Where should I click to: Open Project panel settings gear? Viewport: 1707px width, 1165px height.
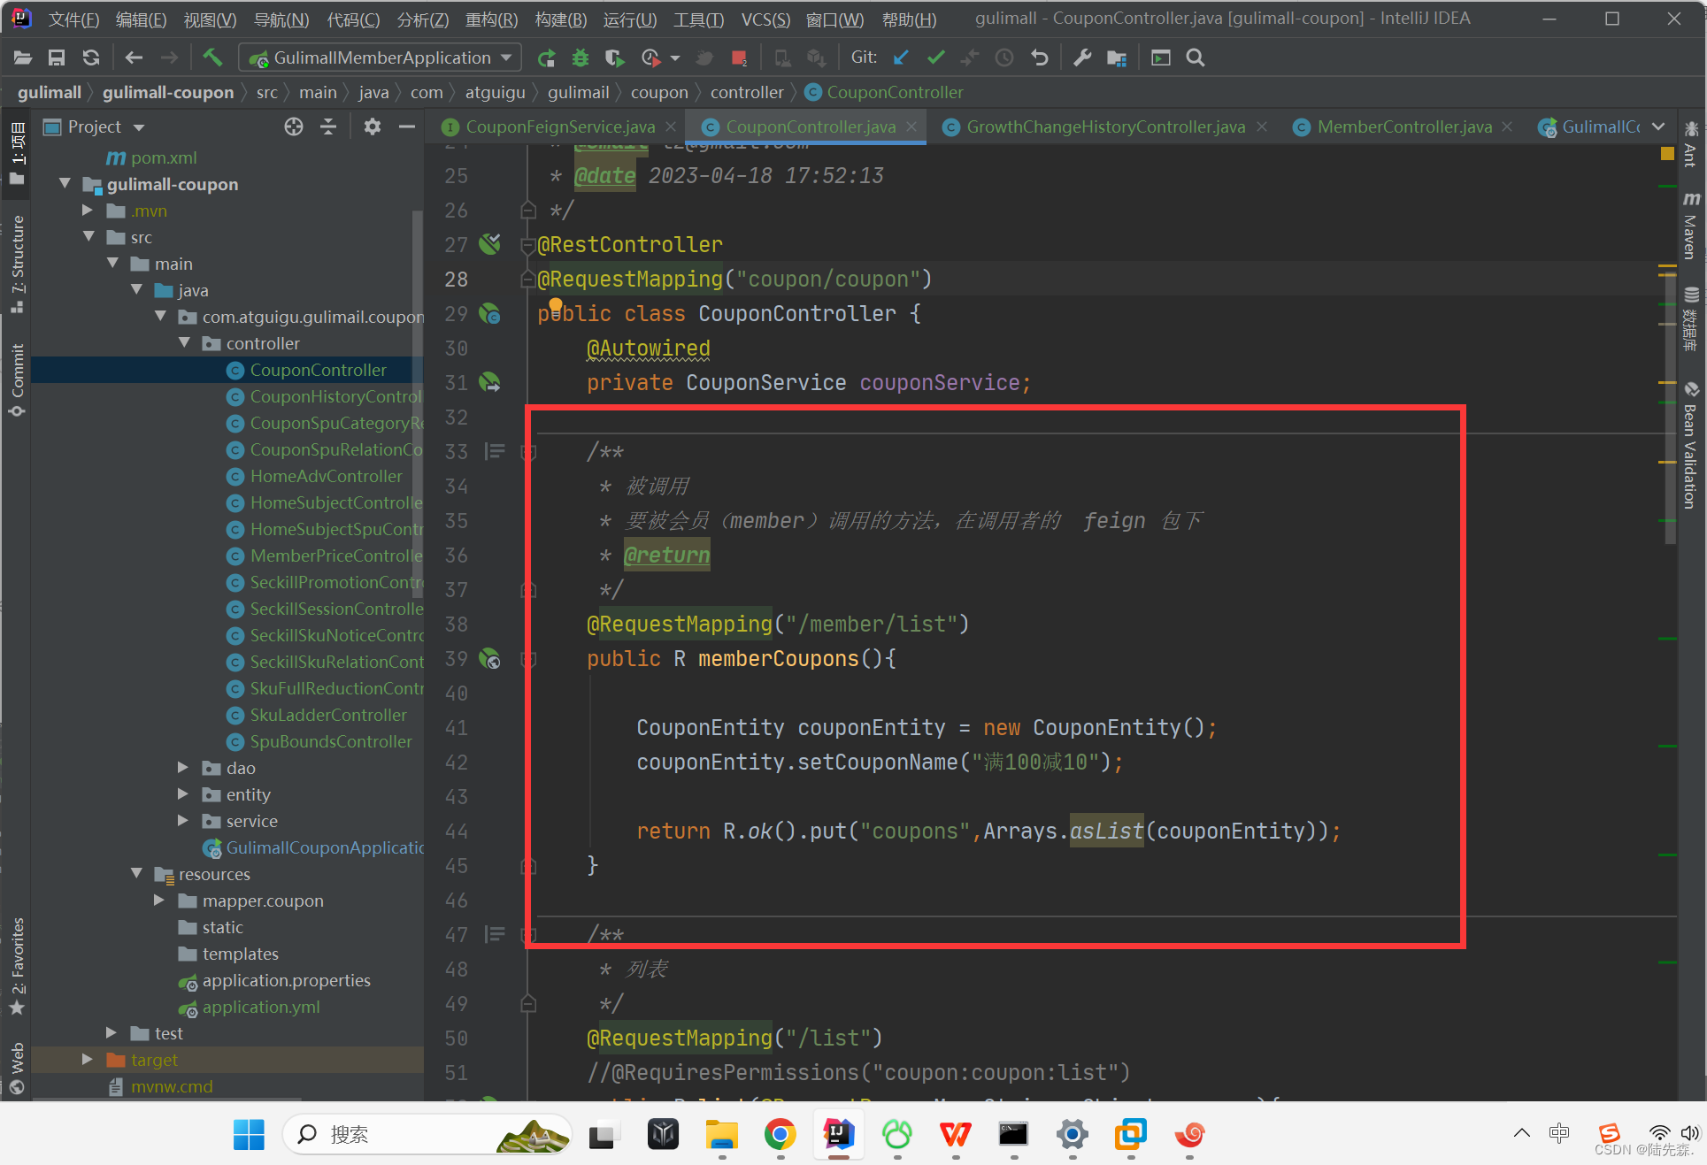[x=372, y=126]
